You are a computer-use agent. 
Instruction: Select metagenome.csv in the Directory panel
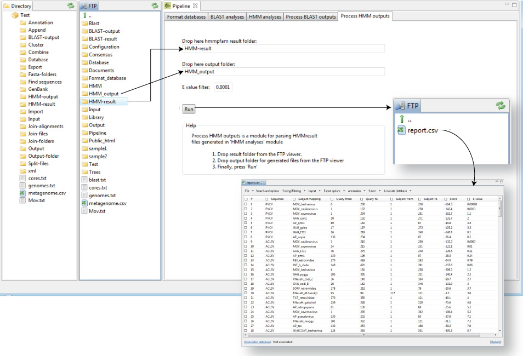point(47,193)
